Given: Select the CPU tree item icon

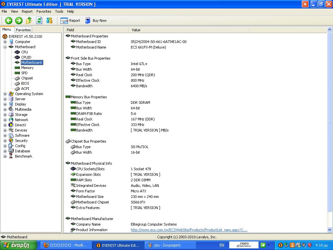Looking at the screenshot, I should coord(17,52).
